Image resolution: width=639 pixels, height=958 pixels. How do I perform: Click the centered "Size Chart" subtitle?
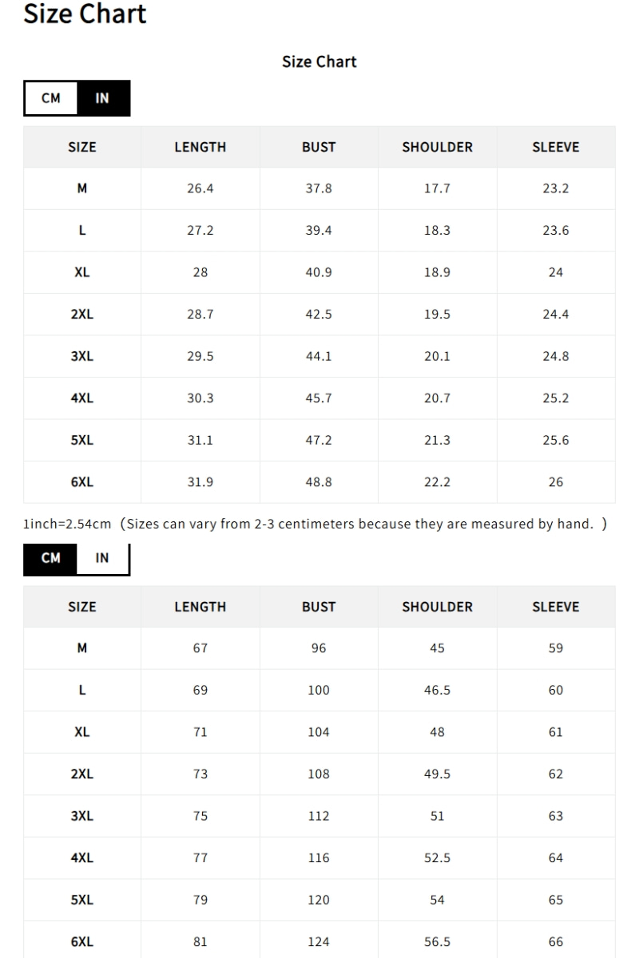[319, 61]
